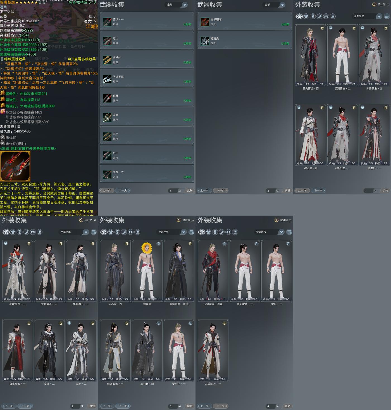Click the large 羽书朝继 weapon preview image

click(15, 166)
